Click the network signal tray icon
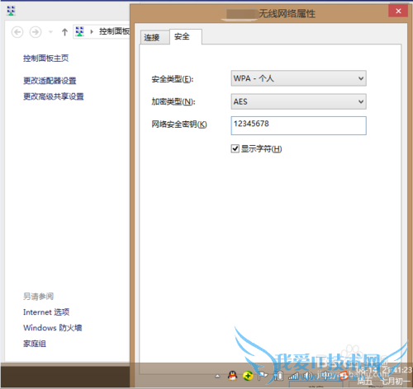Image resolution: width=413 pixels, height=389 pixels. click(x=294, y=376)
